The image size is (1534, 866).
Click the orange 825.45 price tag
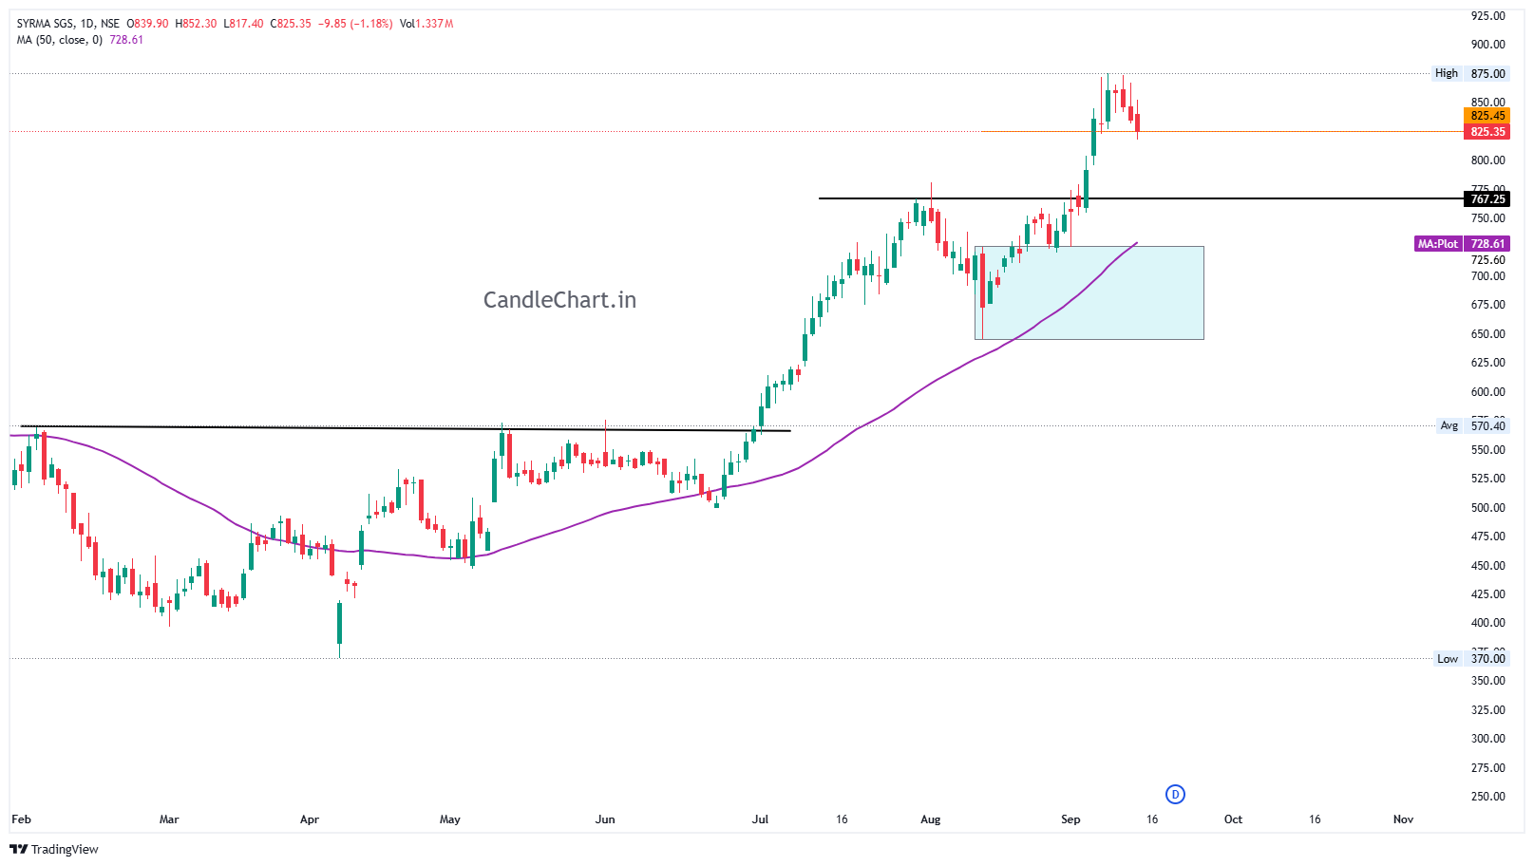(x=1487, y=116)
